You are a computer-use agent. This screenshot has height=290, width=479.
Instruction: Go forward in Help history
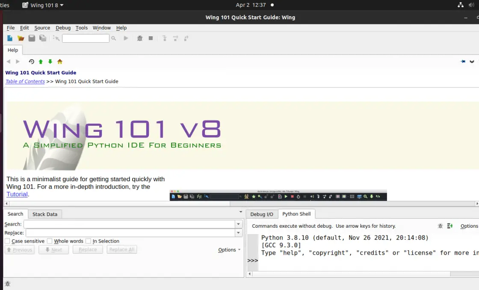(x=18, y=61)
